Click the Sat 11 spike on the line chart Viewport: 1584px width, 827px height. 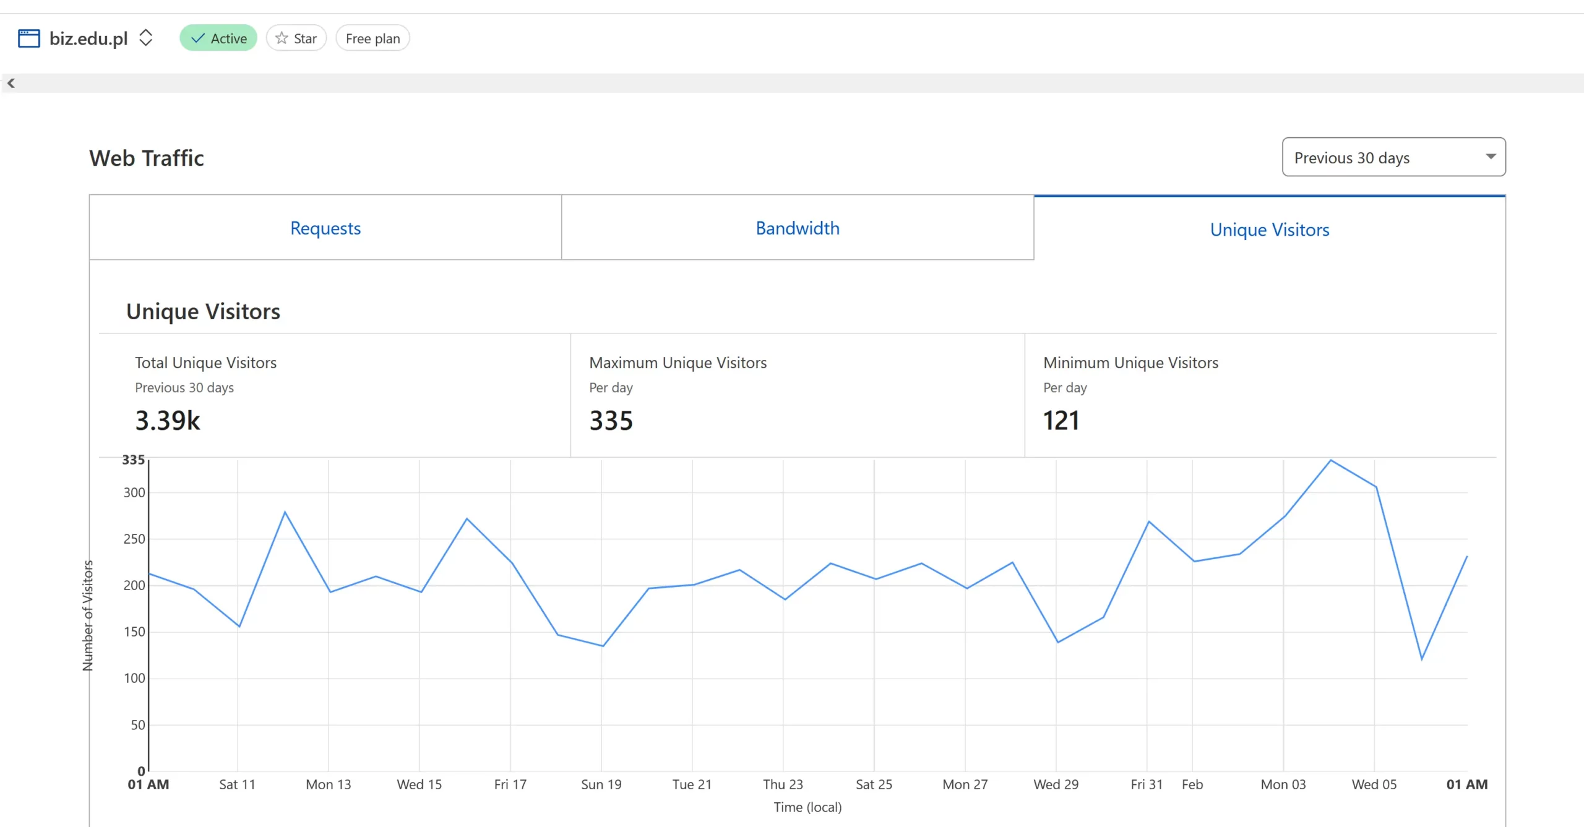(285, 512)
